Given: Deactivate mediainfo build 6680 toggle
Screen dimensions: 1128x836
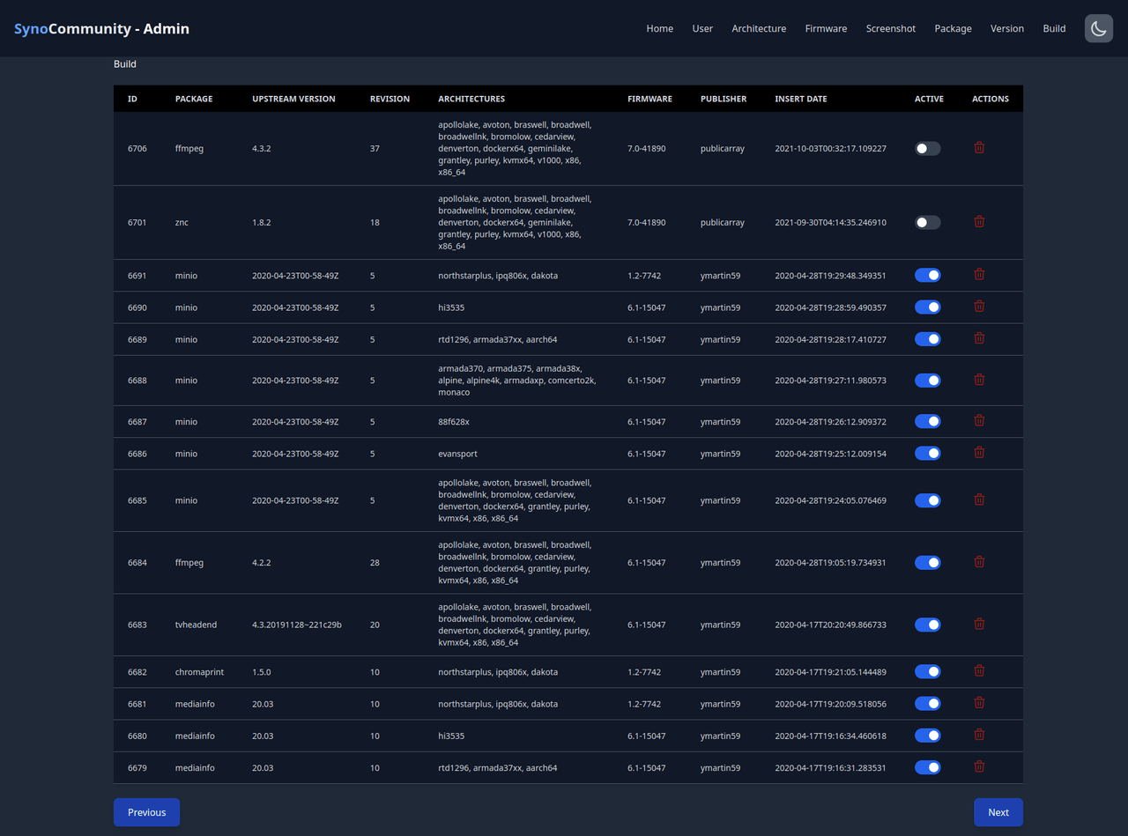Looking at the screenshot, I should (927, 736).
